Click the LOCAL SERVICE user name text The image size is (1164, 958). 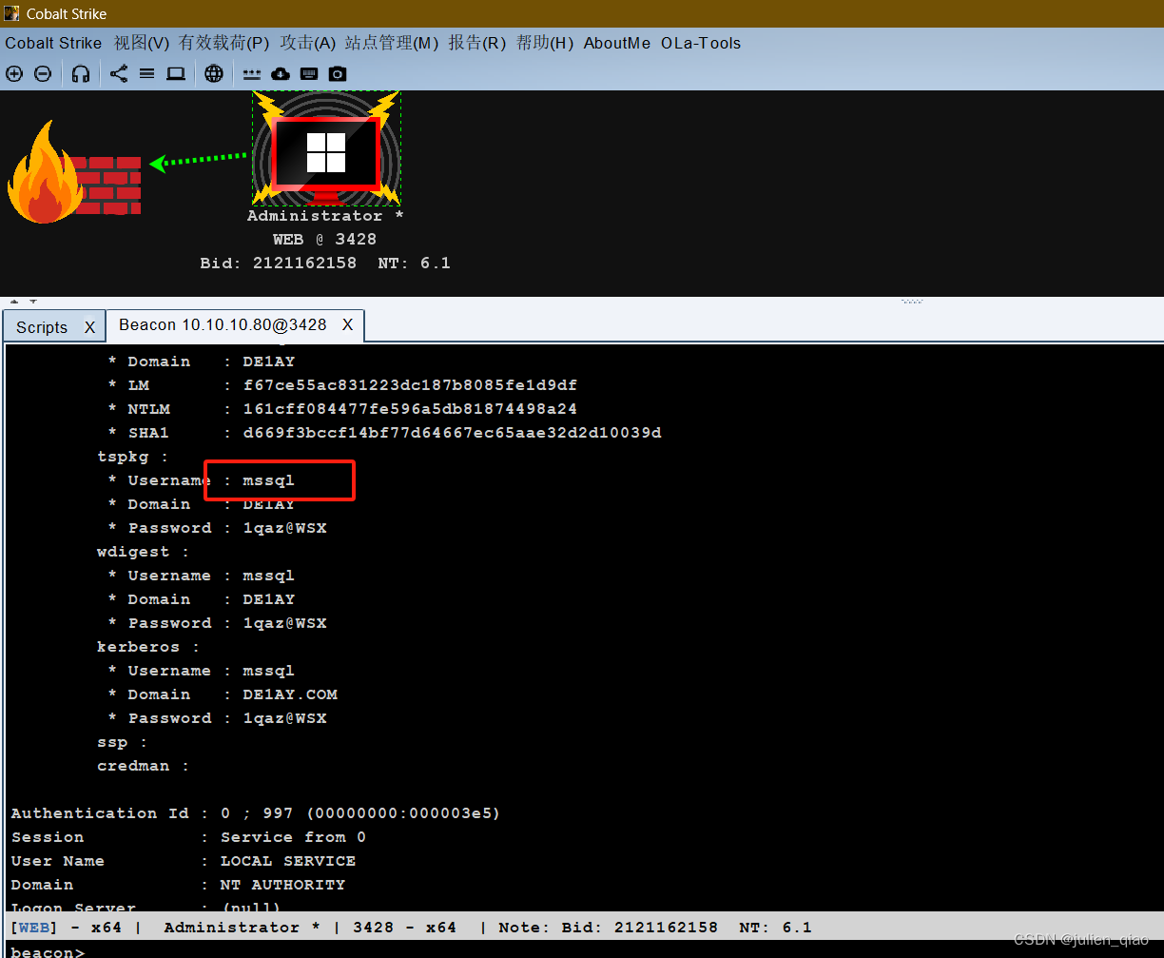(x=288, y=861)
